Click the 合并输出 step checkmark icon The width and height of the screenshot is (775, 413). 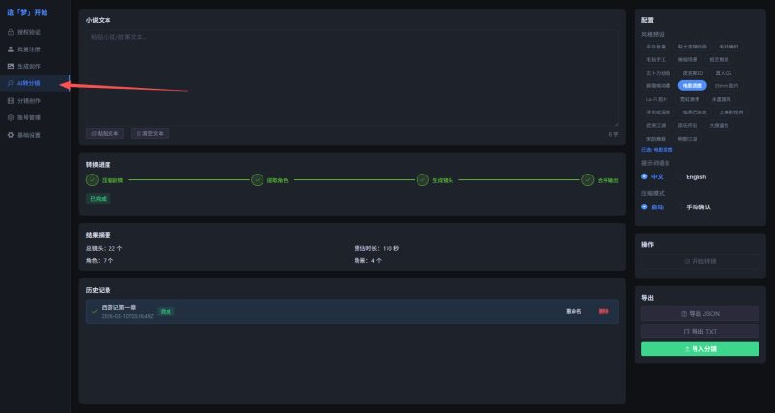[588, 179]
